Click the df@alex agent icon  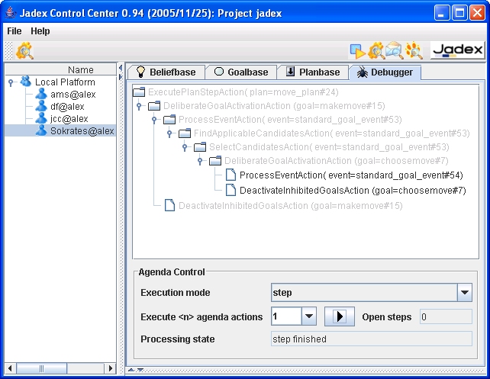(x=41, y=106)
